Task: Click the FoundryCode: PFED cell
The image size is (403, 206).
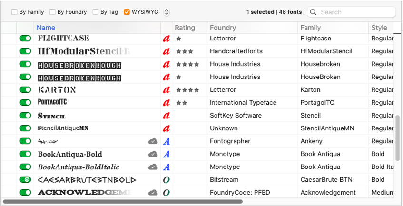Action: click(x=240, y=193)
